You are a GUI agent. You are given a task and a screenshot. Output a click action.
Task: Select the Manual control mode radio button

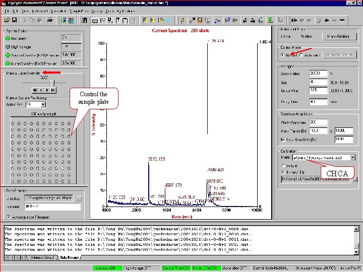[x=282, y=55]
